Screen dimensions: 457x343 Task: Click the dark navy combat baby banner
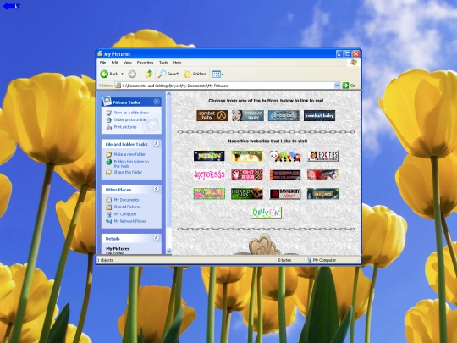tap(319, 115)
